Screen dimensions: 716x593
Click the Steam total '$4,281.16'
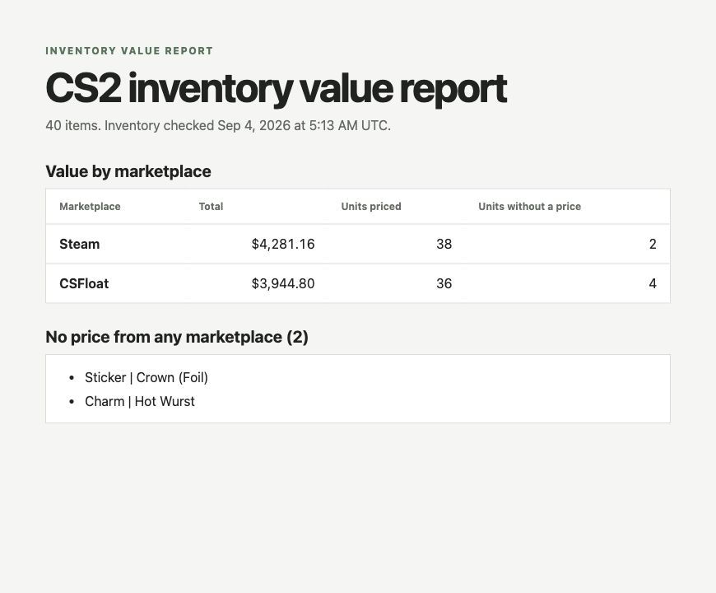(283, 244)
